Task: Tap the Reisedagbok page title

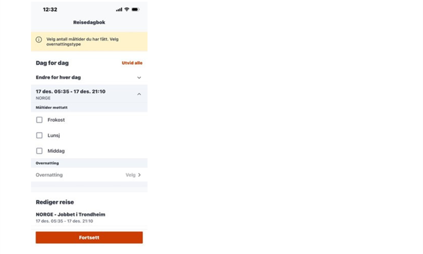Action: (89, 23)
